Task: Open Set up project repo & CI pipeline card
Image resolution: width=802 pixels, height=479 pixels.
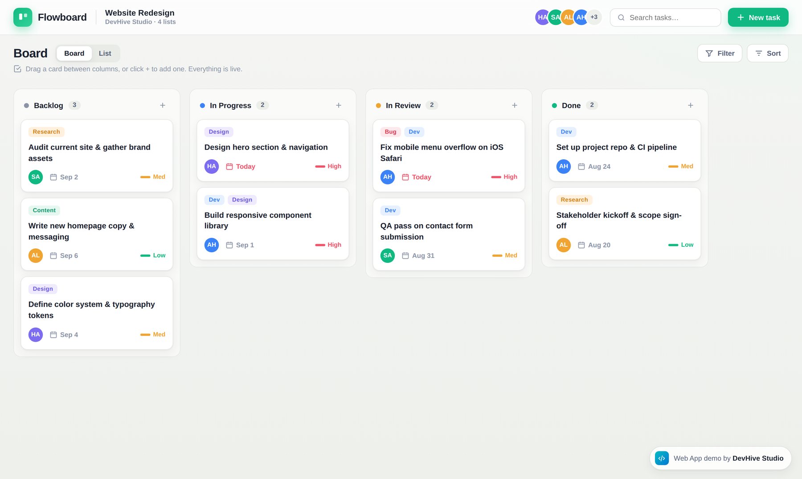Action: [x=625, y=150]
